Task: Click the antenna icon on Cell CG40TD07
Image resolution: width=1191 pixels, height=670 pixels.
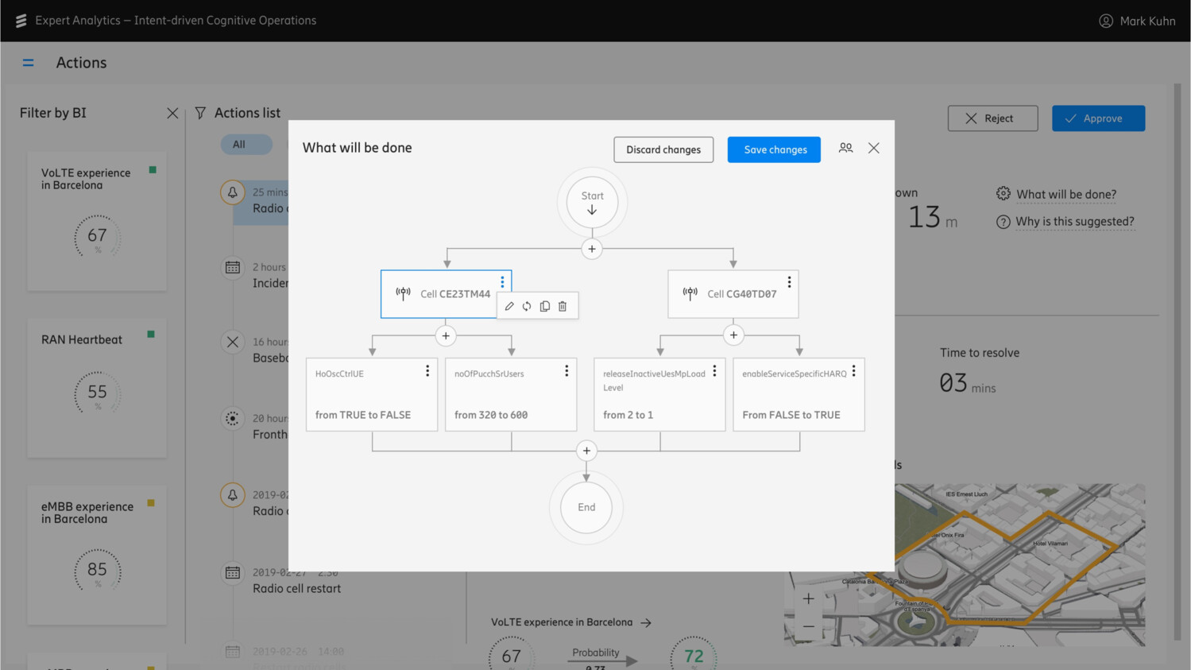Action: [690, 293]
